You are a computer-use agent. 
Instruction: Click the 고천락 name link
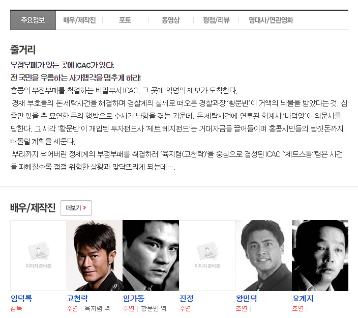(77, 298)
